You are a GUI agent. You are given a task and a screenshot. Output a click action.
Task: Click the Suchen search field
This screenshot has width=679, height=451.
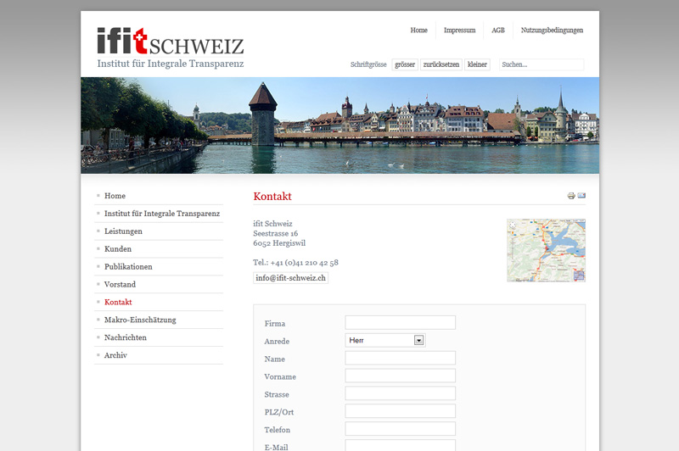pos(541,64)
